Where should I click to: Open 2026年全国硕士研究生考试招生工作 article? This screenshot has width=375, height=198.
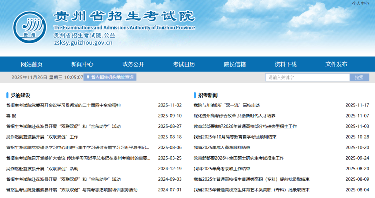[x=239, y=158]
